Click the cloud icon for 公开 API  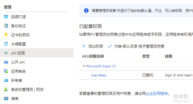pyautogui.click(x=6, y=62)
